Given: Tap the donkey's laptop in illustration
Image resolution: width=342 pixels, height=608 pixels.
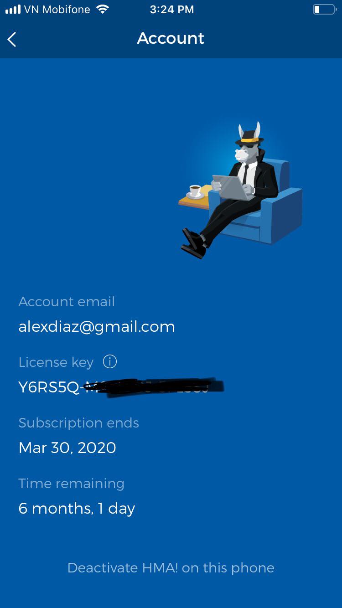Looking at the screenshot, I should 233,187.
